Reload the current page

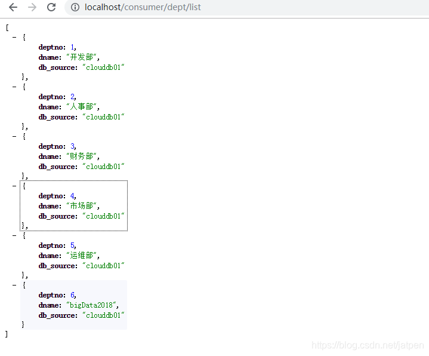(51, 7)
